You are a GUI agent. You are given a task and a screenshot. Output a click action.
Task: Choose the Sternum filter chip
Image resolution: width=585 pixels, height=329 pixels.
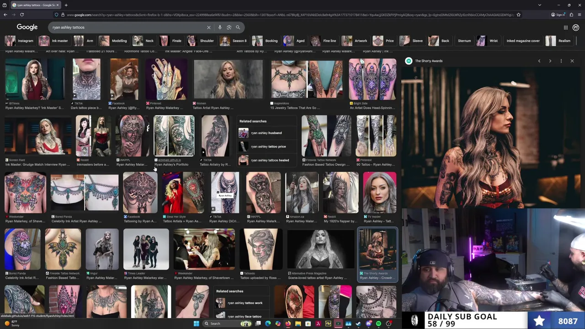pos(464,41)
